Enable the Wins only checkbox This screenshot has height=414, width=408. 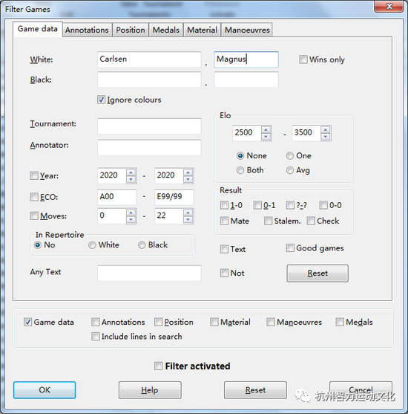point(303,59)
